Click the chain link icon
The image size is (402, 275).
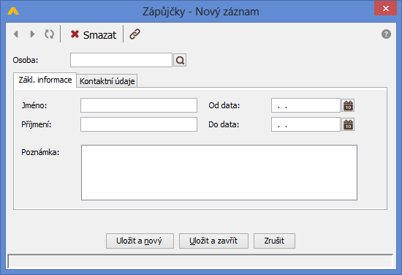[x=135, y=34]
